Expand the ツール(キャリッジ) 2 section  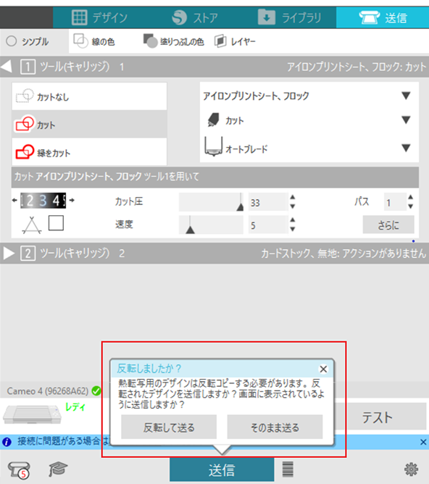point(9,253)
